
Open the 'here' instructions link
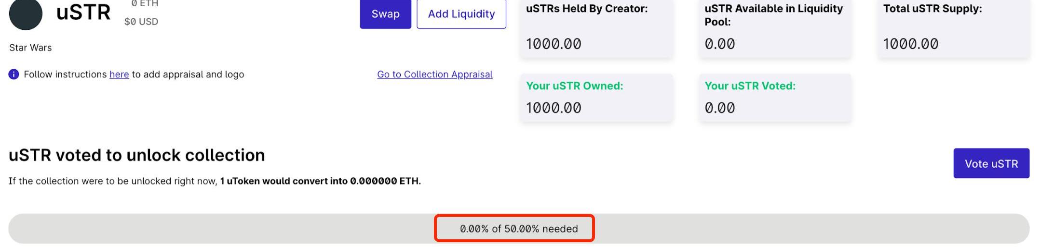point(119,74)
